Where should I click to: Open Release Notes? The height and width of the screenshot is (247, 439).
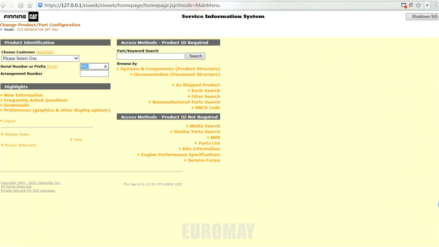[17, 134]
